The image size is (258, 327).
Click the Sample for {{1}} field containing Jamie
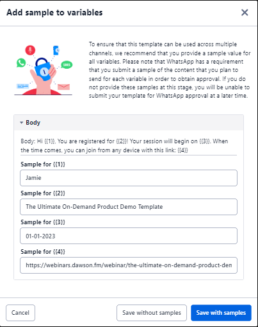[x=129, y=178]
